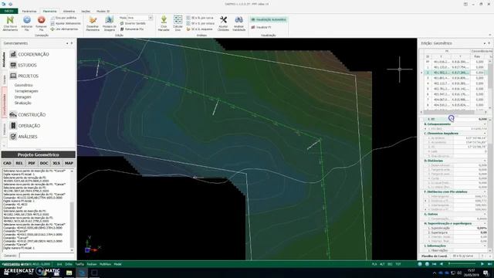Select row 7 in PI table
The width and height of the screenshot is (494, 278).
coord(456,100)
